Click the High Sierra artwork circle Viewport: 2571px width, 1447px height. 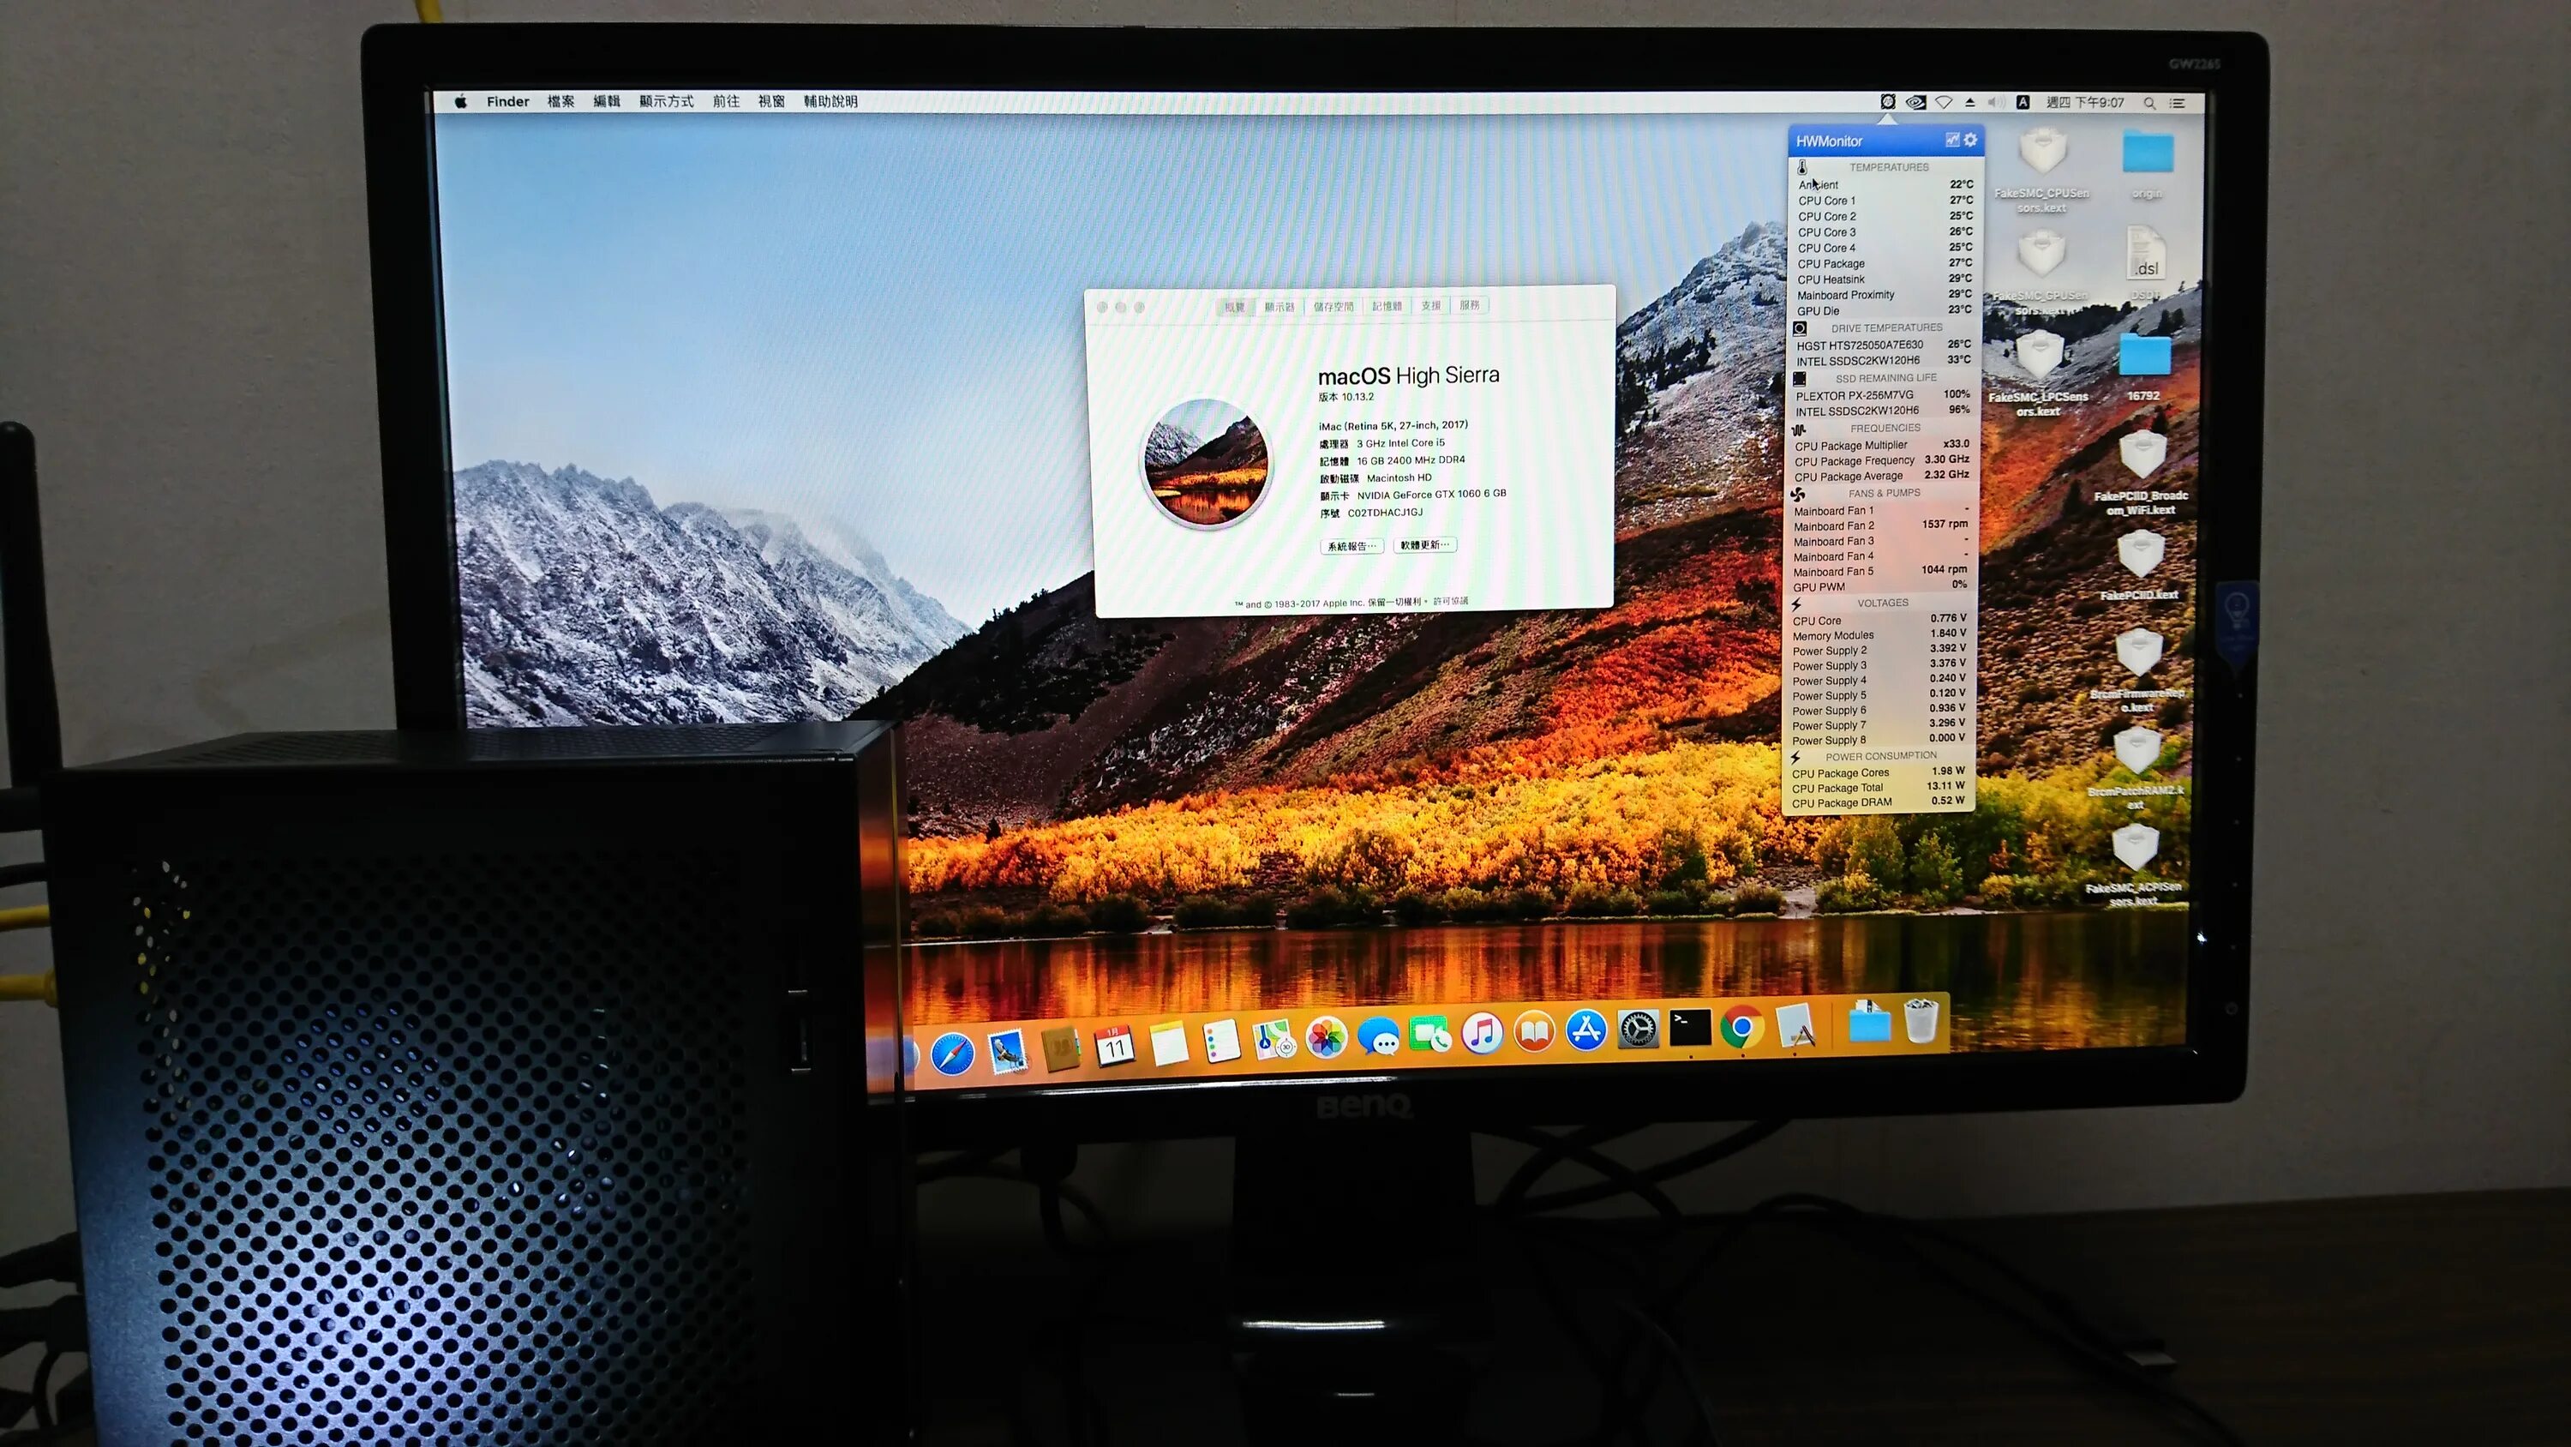click(x=1207, y=462)
